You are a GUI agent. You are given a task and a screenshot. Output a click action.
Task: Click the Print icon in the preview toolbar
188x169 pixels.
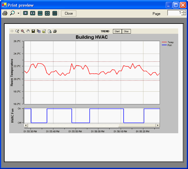coord(5,13)
